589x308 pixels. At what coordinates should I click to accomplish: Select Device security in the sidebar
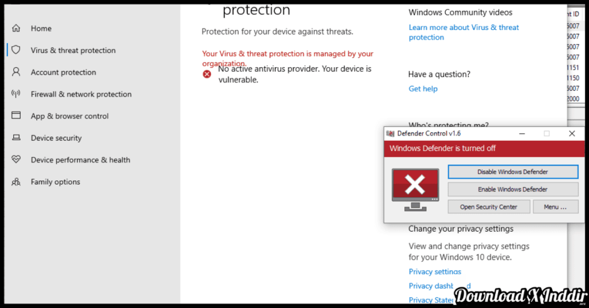click(x=56, y=138)
